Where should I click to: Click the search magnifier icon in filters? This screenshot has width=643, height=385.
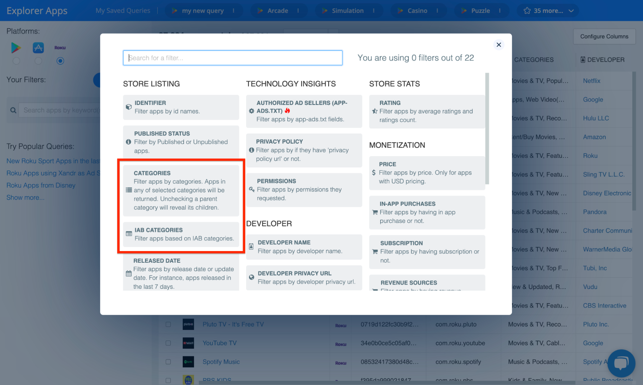click(x=13, y=110)
